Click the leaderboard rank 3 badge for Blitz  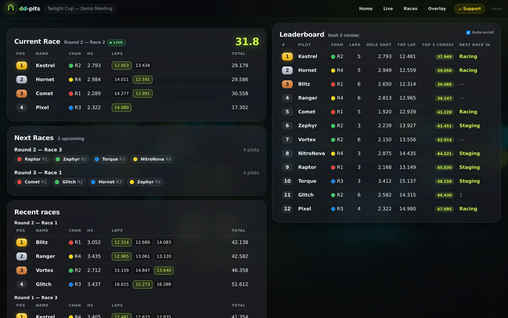click(287, 84)
